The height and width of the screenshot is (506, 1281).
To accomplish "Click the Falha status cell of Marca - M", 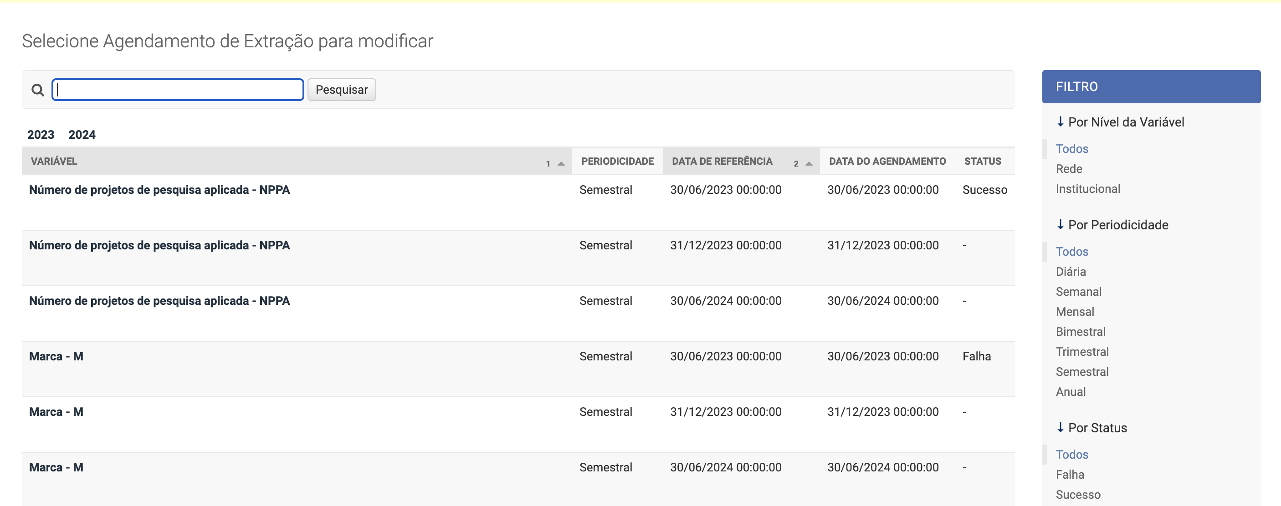I will [977, 357].
